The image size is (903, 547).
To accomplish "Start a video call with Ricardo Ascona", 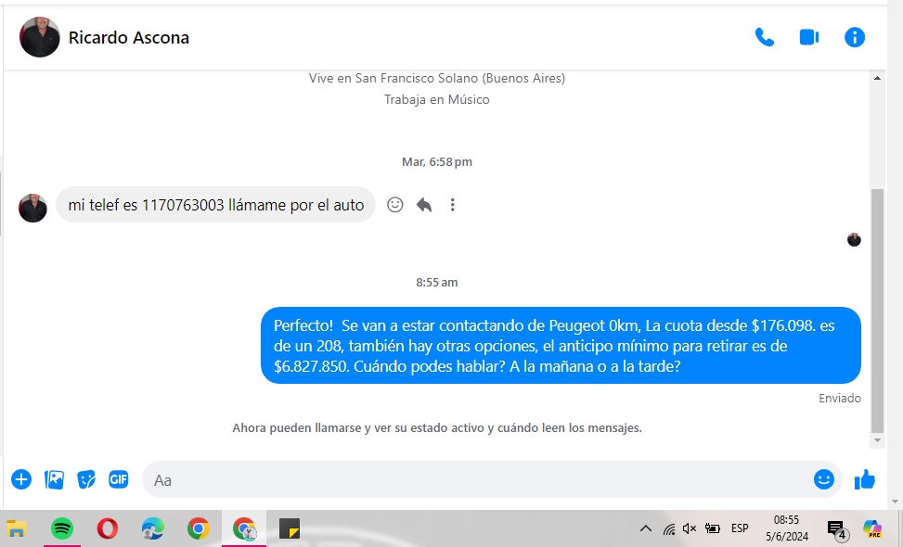I will (x=809, y=37).
